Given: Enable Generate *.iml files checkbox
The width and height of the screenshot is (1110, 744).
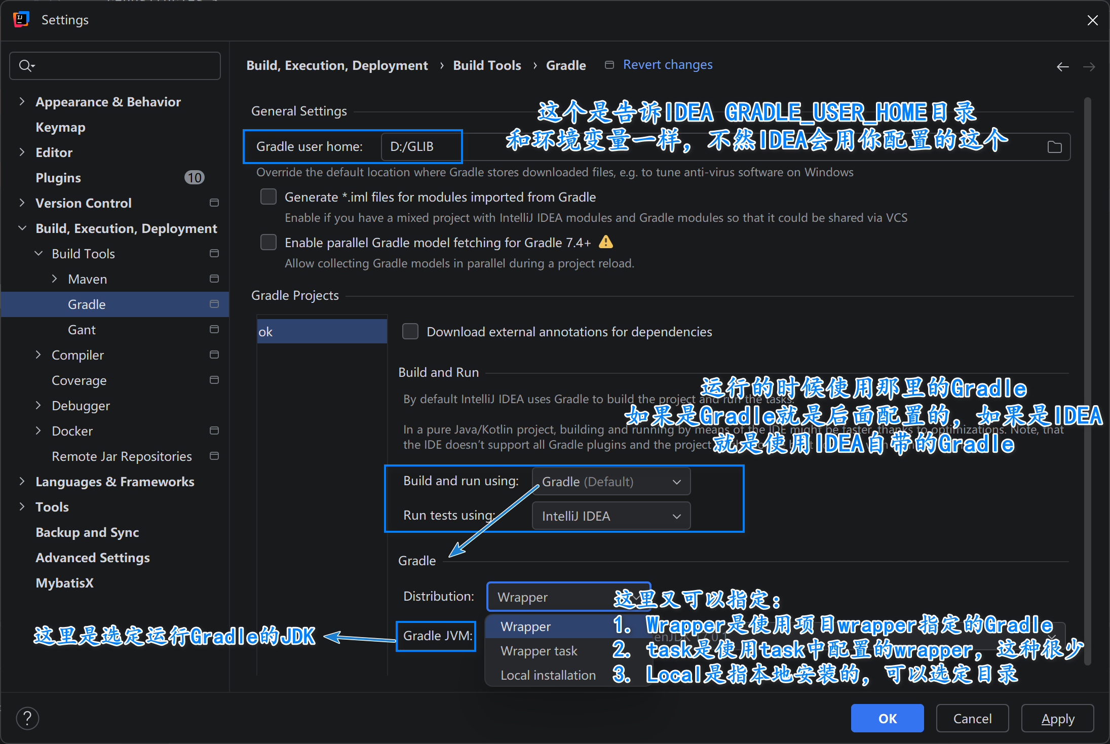Looking at the screenshot, I should tap(269, 197).
